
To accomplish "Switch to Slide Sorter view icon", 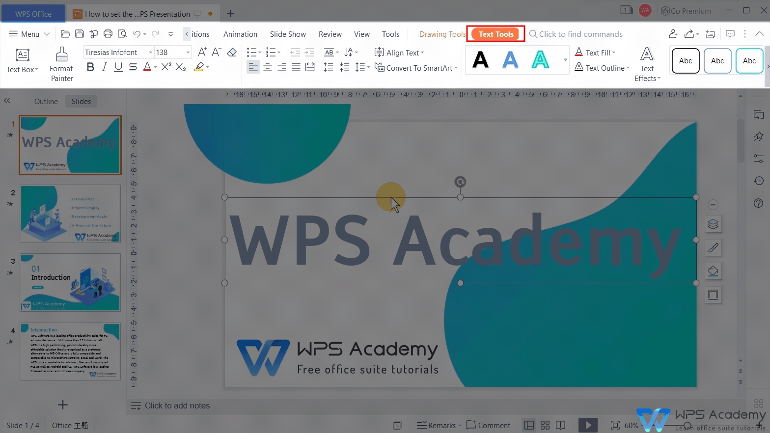I will click(545, 425).
